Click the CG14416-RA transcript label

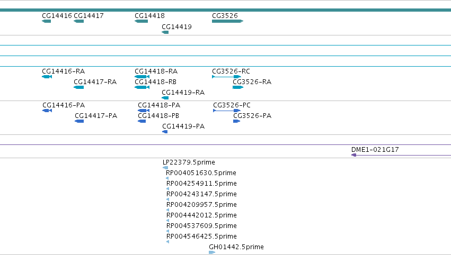(63, 71)
